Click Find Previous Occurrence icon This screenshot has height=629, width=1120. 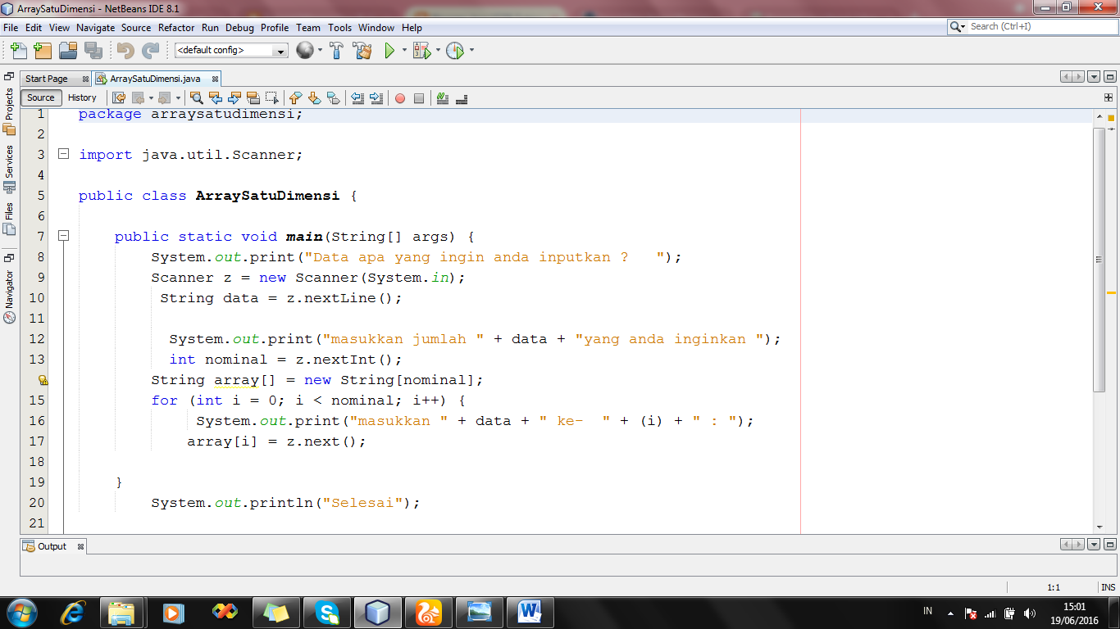(216, 98)
